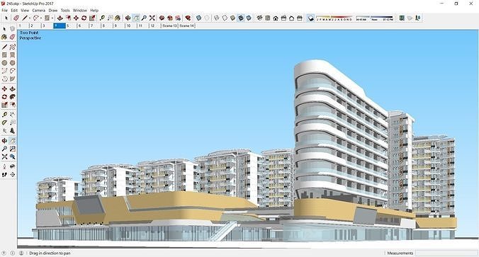This screenshot has height=257, width=479.
Task: Activate the Section Plane tool
Action: click(x=12, y=175)
